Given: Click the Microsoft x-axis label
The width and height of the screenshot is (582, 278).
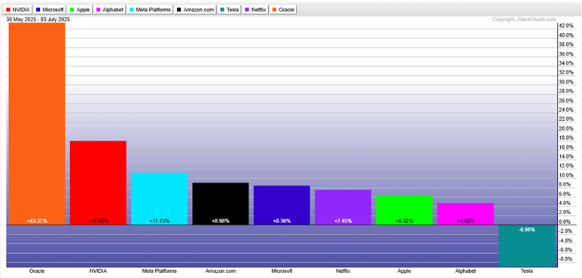Looking at the screenshot, I should coord(282,271).
